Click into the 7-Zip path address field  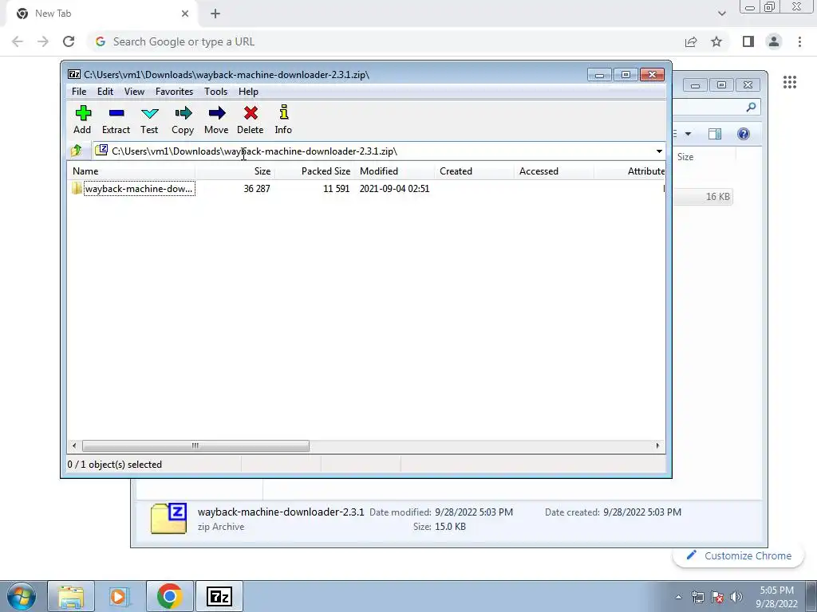pyautogui.click(x=373, y=151)
